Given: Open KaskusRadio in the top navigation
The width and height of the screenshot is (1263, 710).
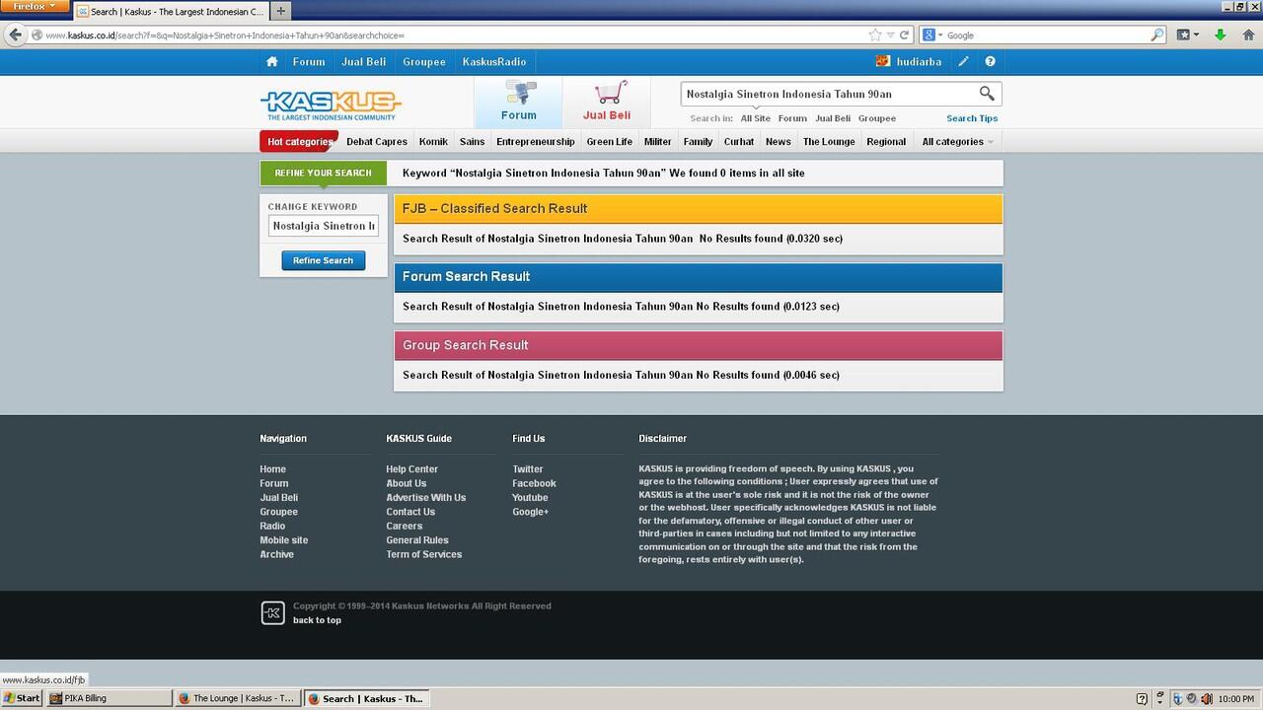Looking at the screenshot, I should (x=494, y=61).
